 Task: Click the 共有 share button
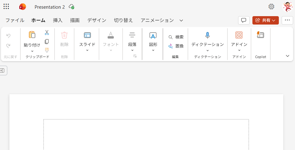pyautogui.click(x=265, y=20)
